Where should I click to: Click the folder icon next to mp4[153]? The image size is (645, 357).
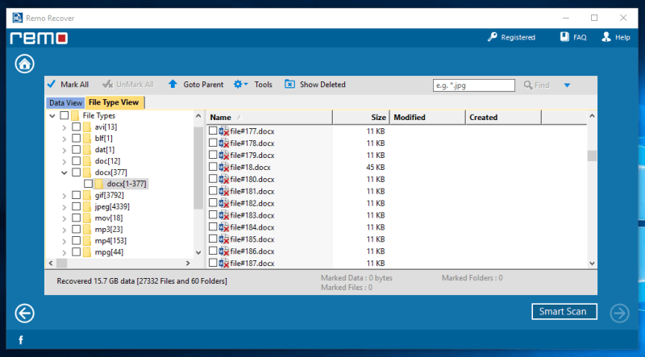87,241
